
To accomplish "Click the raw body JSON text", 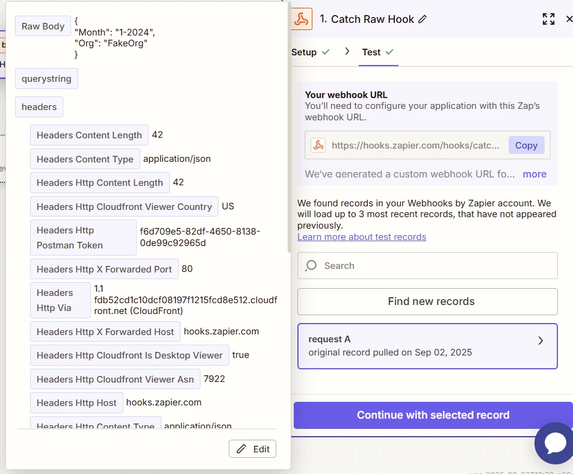I will pos(115,38).
